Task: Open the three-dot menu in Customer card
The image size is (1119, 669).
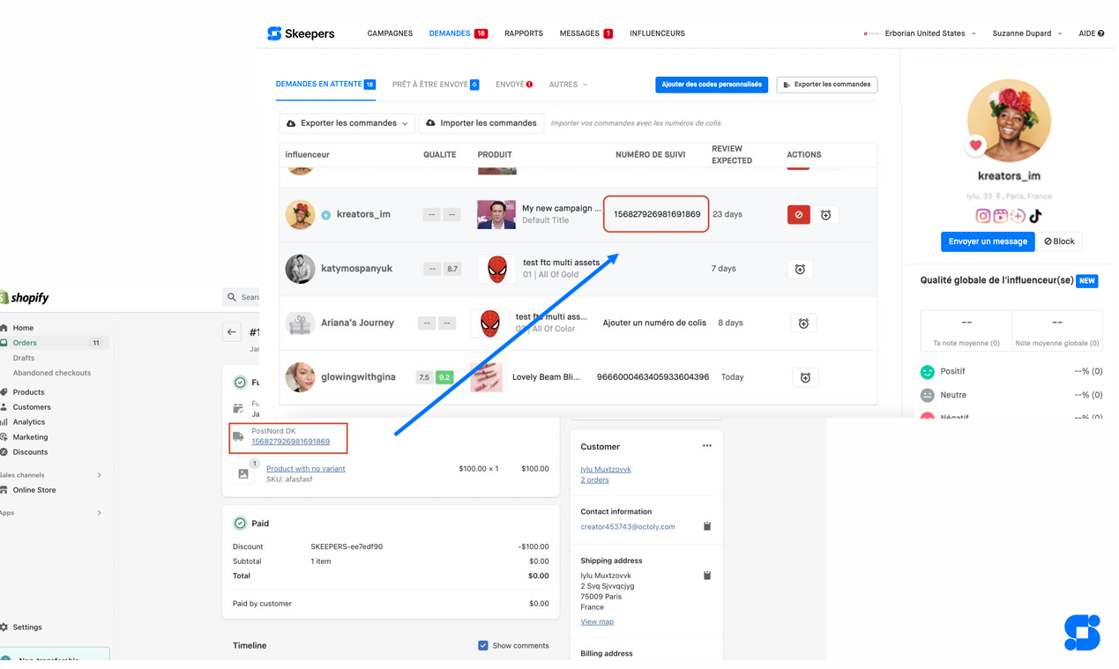Action: (706, 446)
